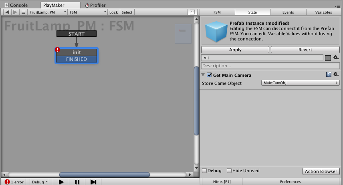Open Get Main Camera action settings gear
The width and height of the screenshot is (343, 185).
point(336,74)
